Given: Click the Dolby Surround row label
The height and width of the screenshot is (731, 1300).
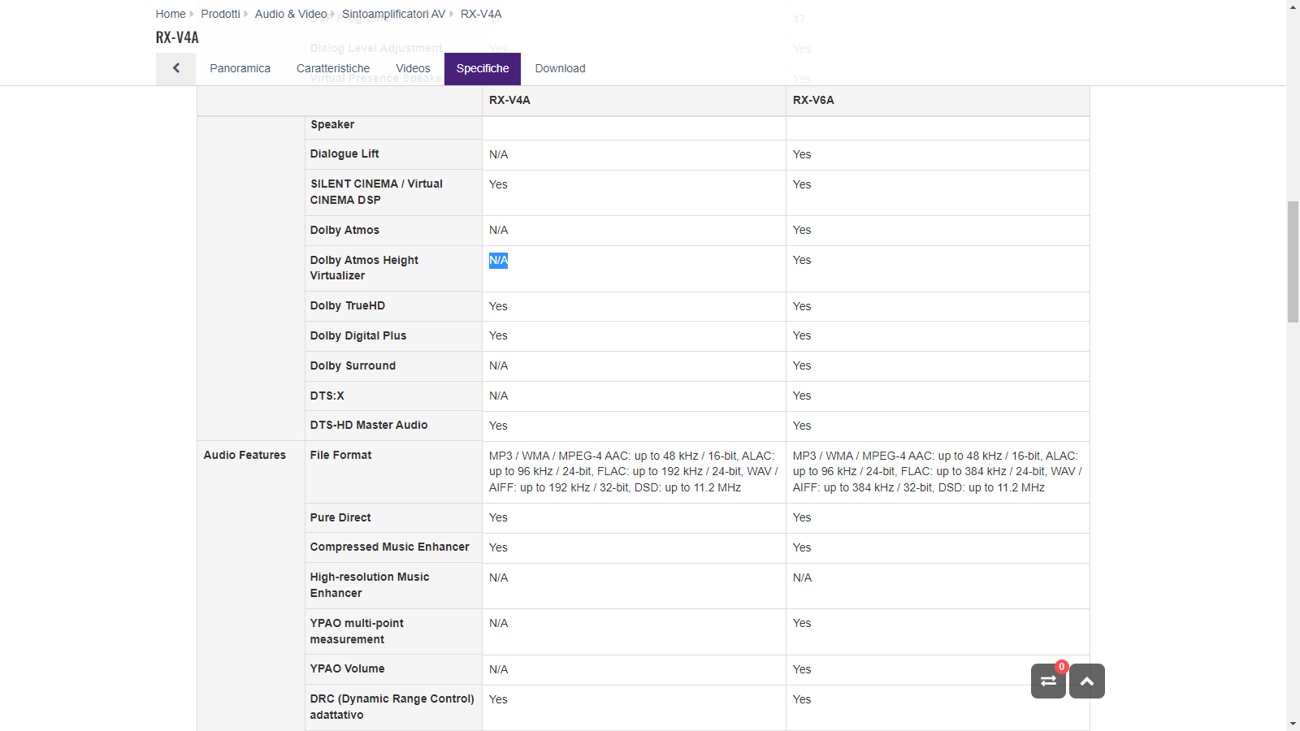Looking at the screenshot, I should coord(353,365).
